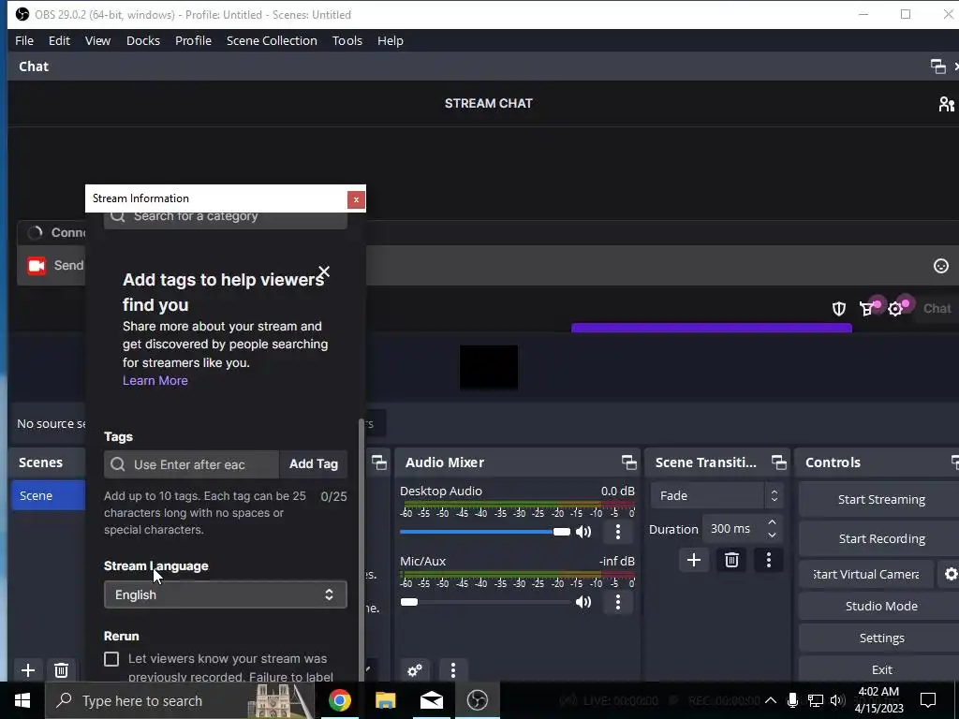Open the Fade transition dropdown

[x=716, y=495]
